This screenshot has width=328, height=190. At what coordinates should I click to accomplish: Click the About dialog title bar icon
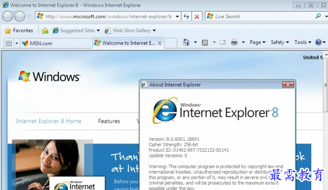click(144, 85)
